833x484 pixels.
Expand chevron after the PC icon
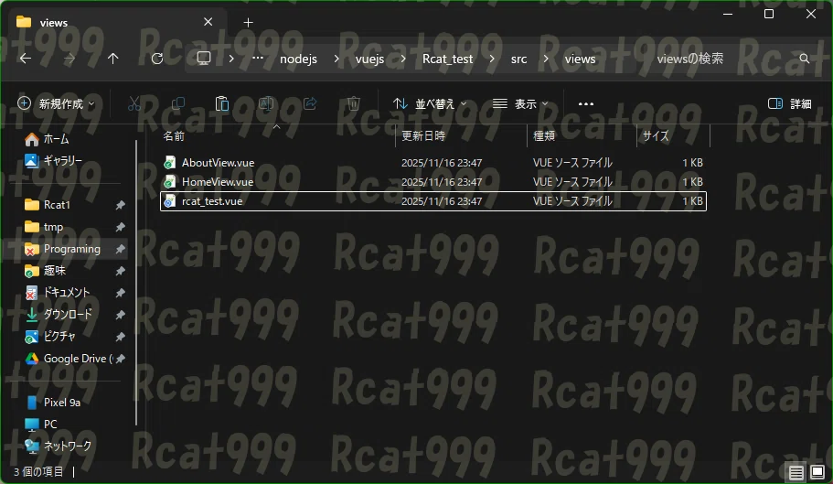(x=231, y=59)
